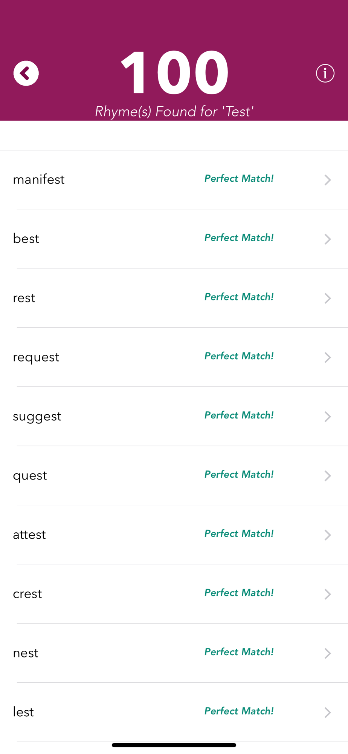
Task: Open the 'request' rhyme entry
Action: point(36,357)
